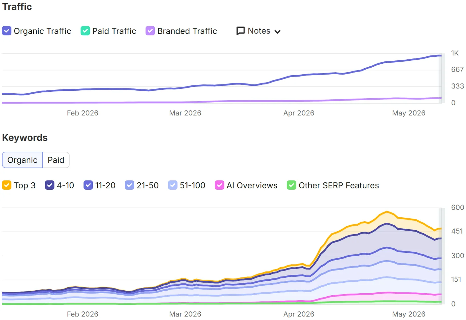Uncheck the 11-20 positions checkbox
This screenshot has height=320, width=466.
click(88, 185)
